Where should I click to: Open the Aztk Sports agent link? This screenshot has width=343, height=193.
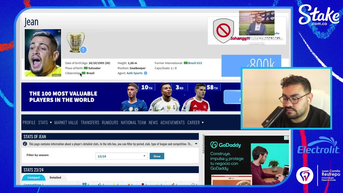135,73
